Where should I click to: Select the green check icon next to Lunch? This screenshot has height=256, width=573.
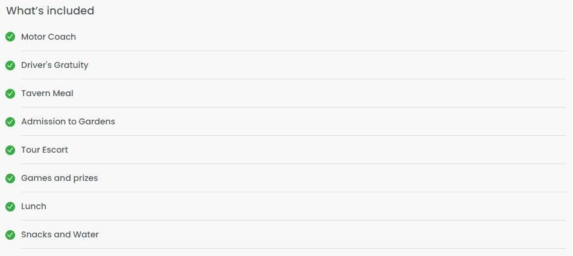pos(10,207)
